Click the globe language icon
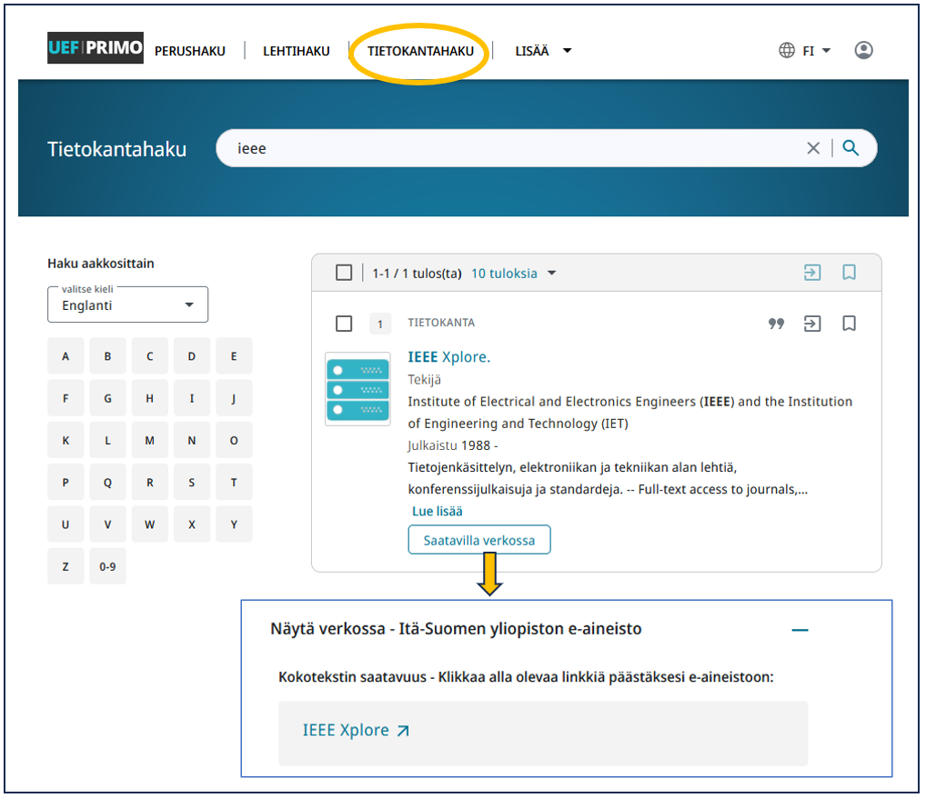 [787, 50]
